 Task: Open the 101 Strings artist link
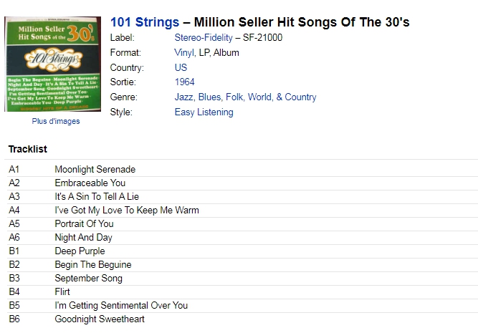coord(145,22)
